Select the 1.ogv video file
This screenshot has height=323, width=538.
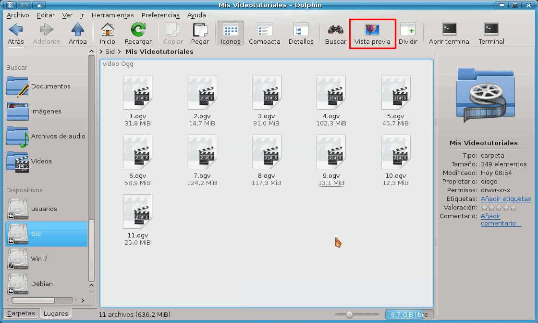(x=137, y=100)
